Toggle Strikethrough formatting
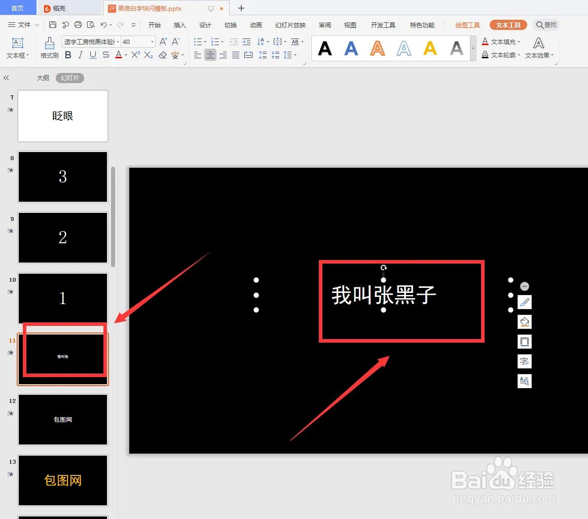Viewport: 588px width, 519px height. [x=106, y=55]
